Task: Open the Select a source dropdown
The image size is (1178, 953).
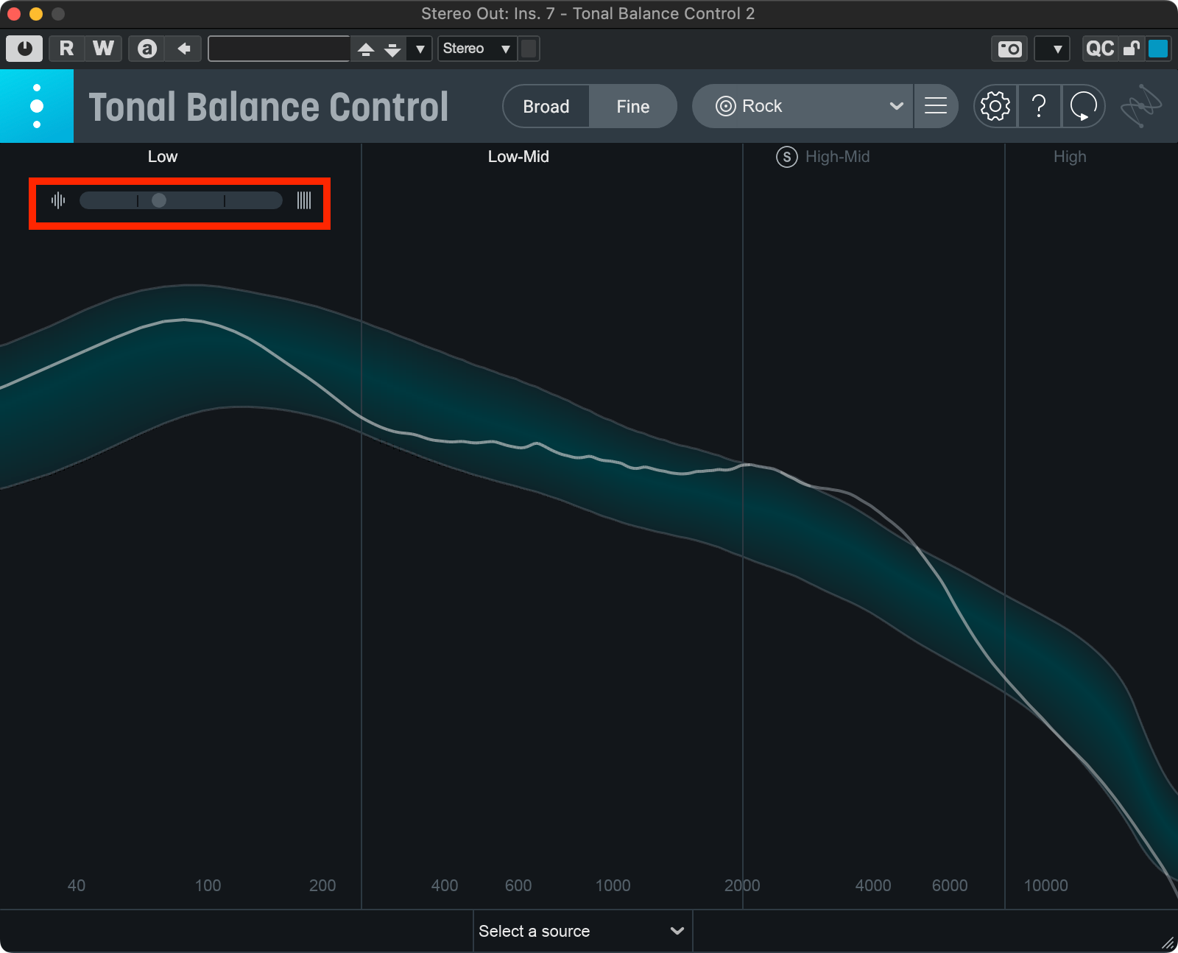Action: click(x=582, y=931)
